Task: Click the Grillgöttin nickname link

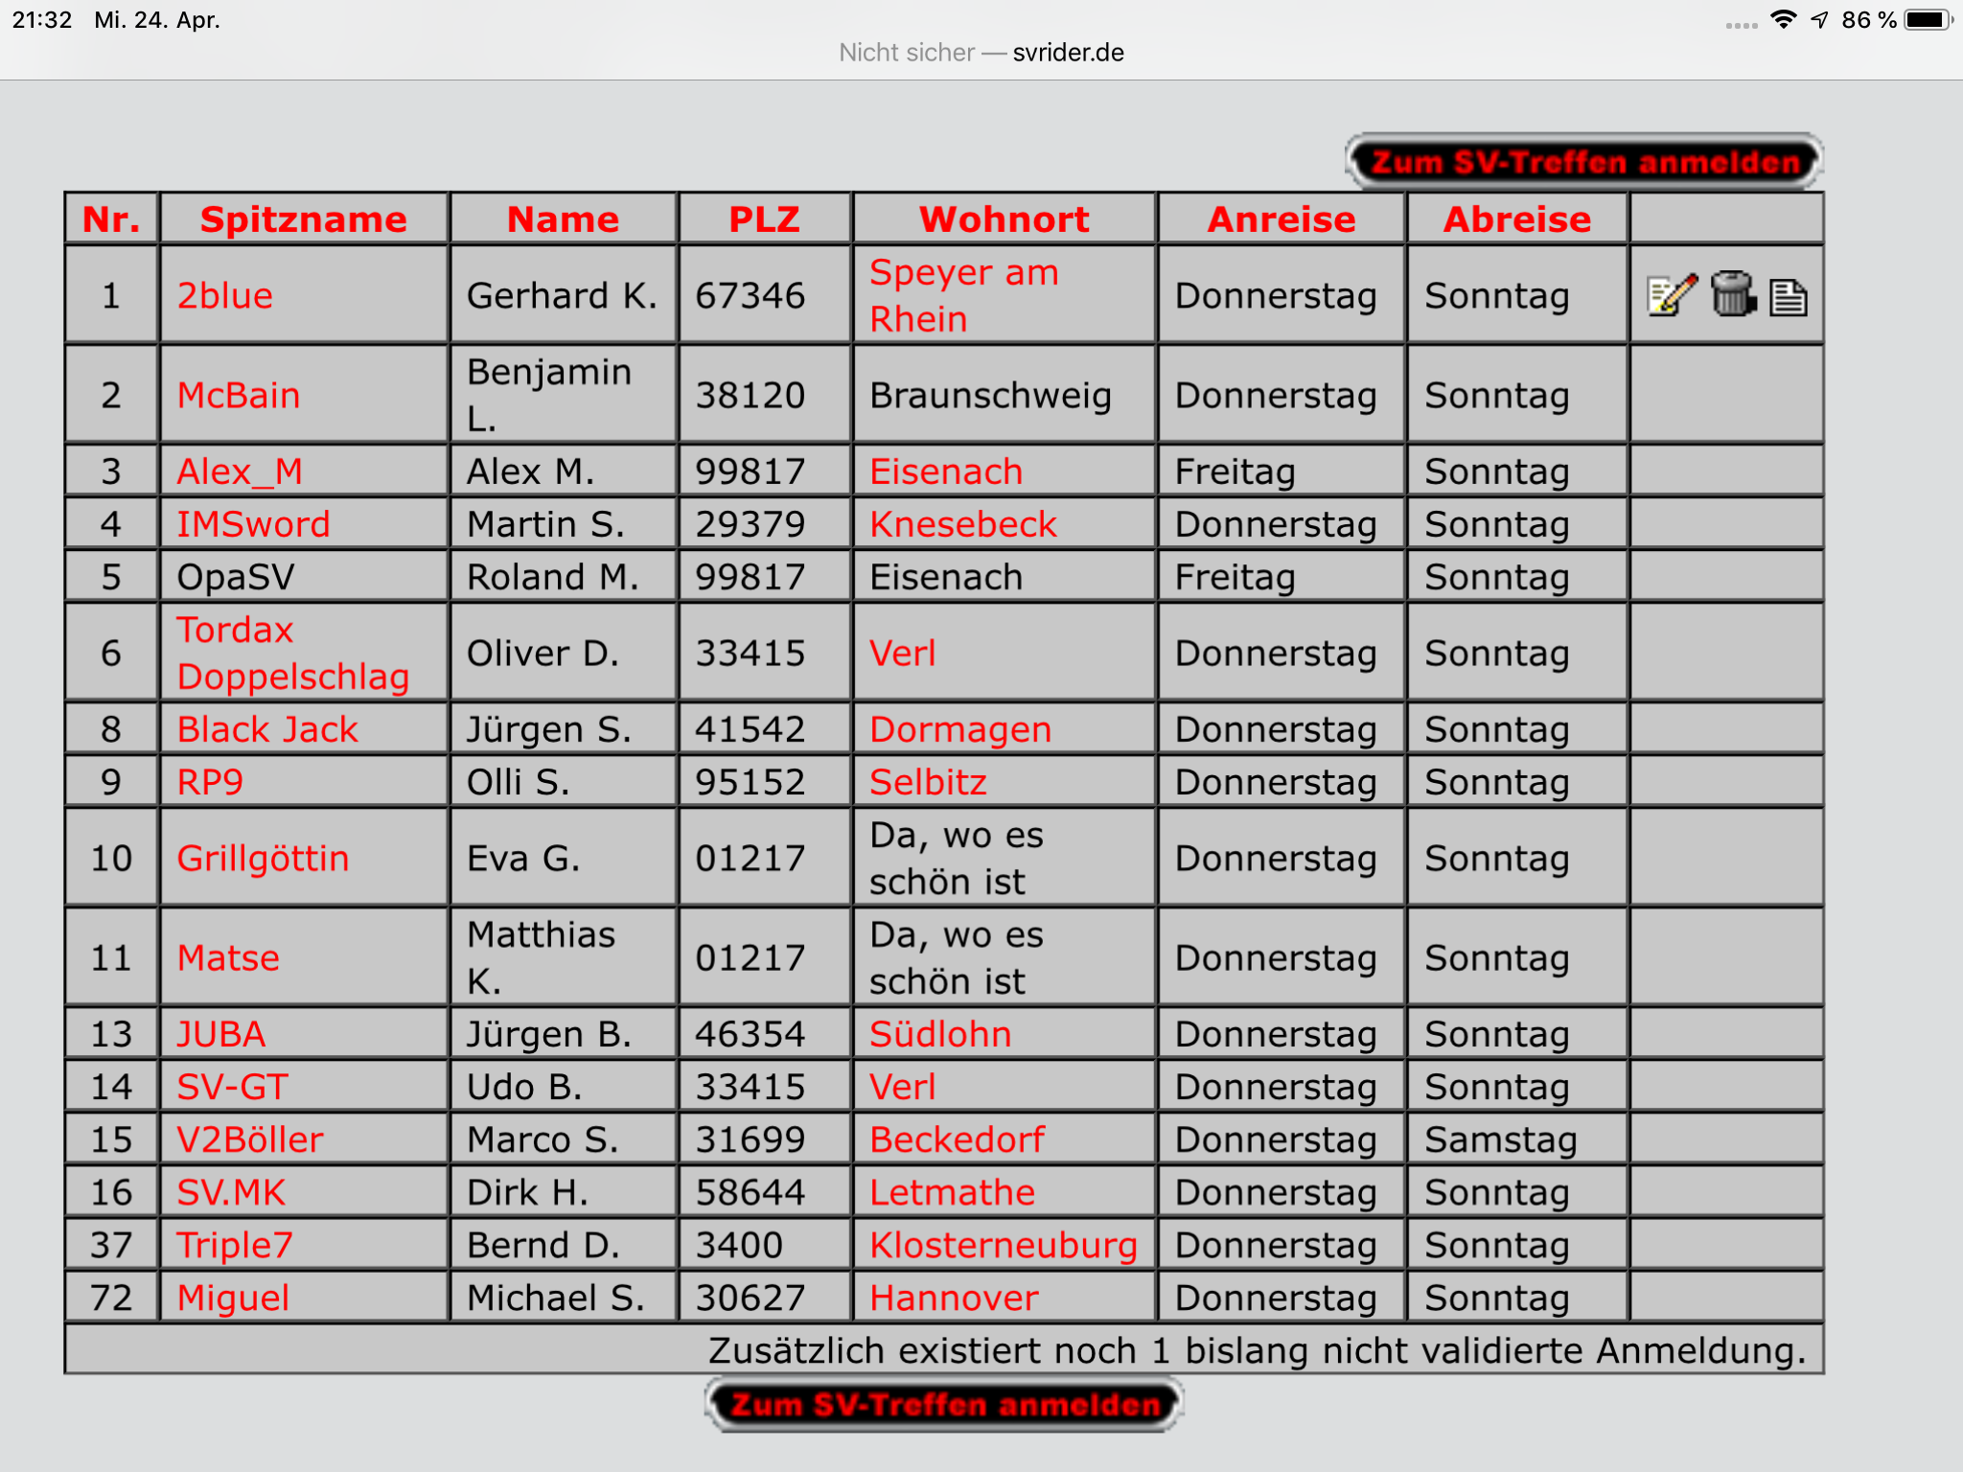Action: click(263, 858)
